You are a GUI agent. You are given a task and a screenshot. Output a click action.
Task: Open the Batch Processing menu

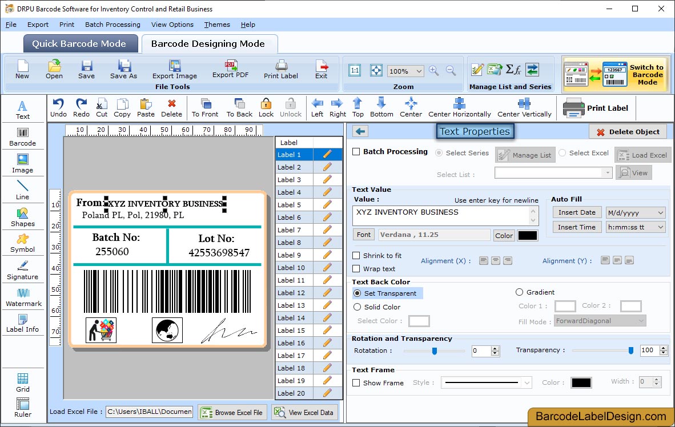[x=113, y=25]
